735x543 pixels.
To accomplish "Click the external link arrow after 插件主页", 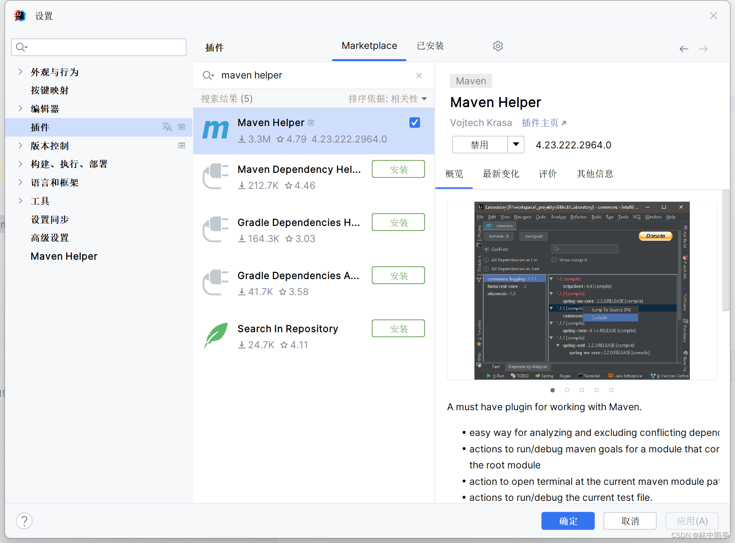I will click(564, 123).
